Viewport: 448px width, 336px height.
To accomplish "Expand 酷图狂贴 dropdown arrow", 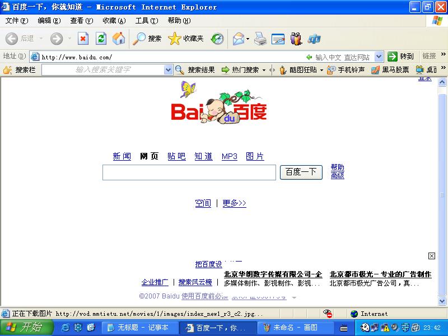I will (321, 70).
